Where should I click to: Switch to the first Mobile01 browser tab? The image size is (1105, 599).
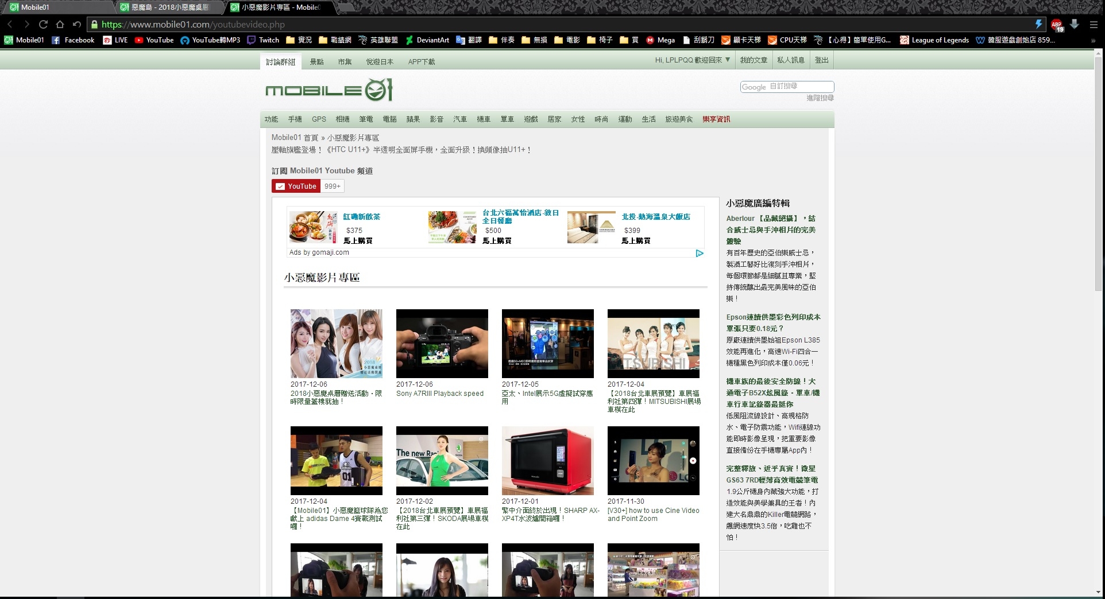coord(57,7)
